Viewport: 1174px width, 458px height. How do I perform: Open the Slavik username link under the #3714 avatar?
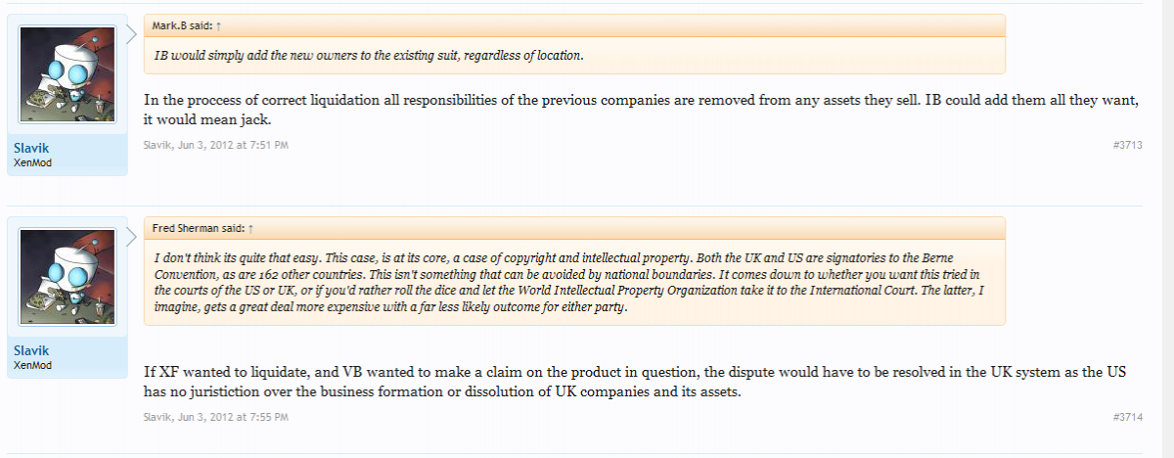coord(31,350)
